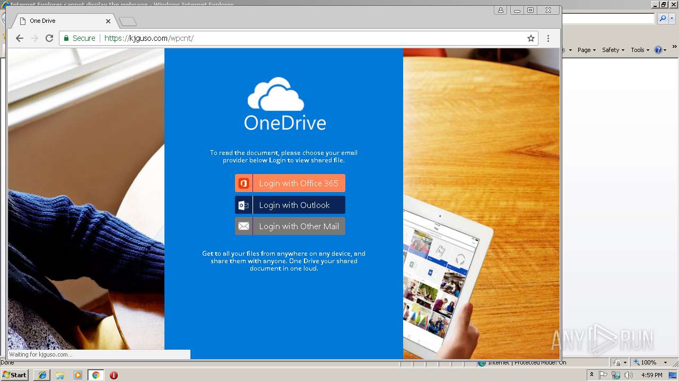Click 'Get to all your files' description text
Image resolution: width=679 pixels, height=382 pixels.
[284, 261]
